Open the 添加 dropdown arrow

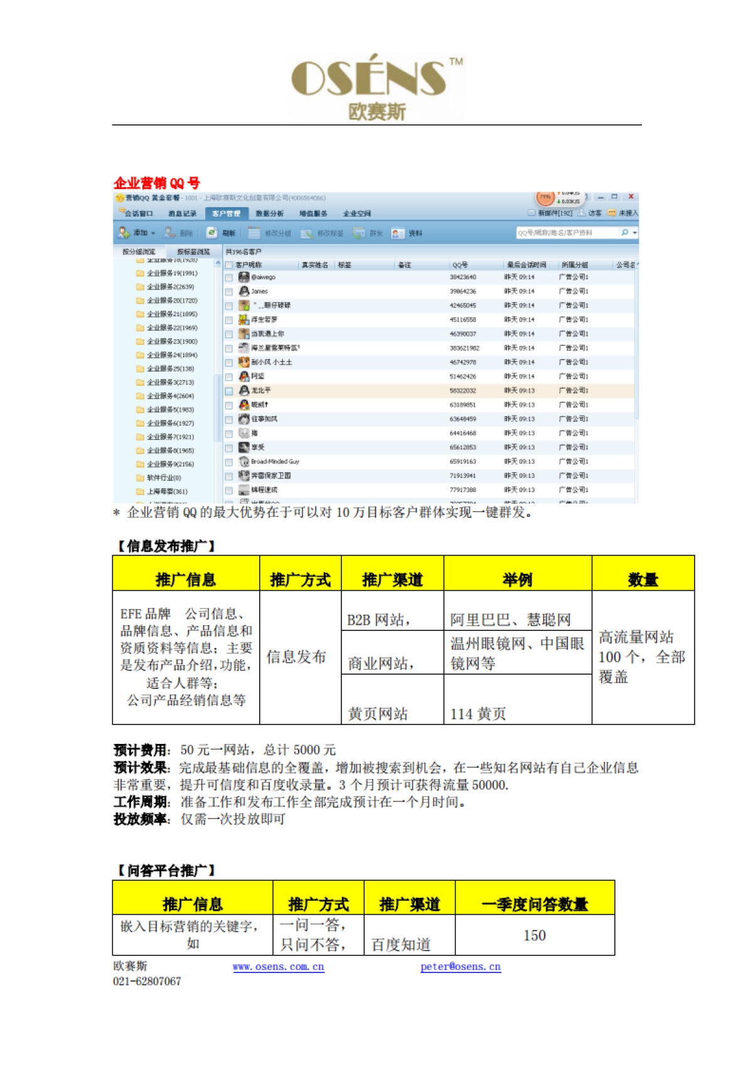tap(153, 234)
